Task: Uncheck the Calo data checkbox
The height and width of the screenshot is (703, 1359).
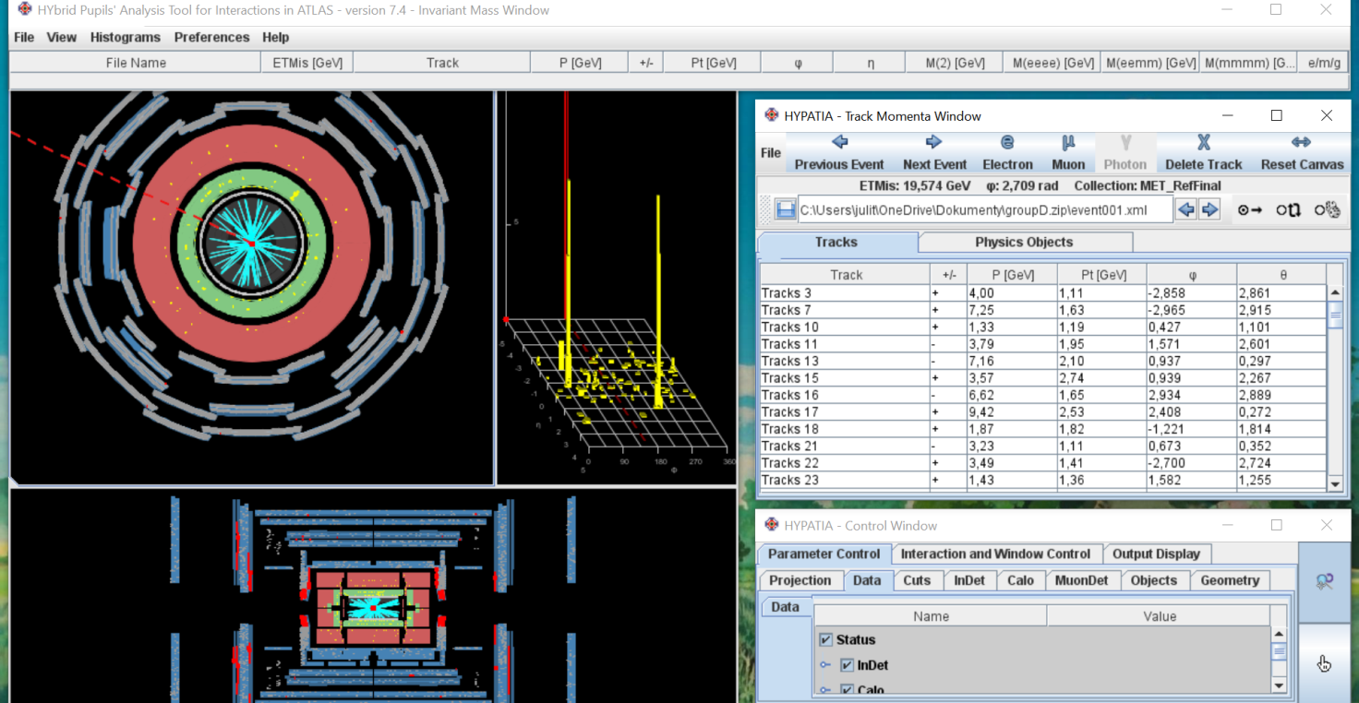Action: point(848,690)
